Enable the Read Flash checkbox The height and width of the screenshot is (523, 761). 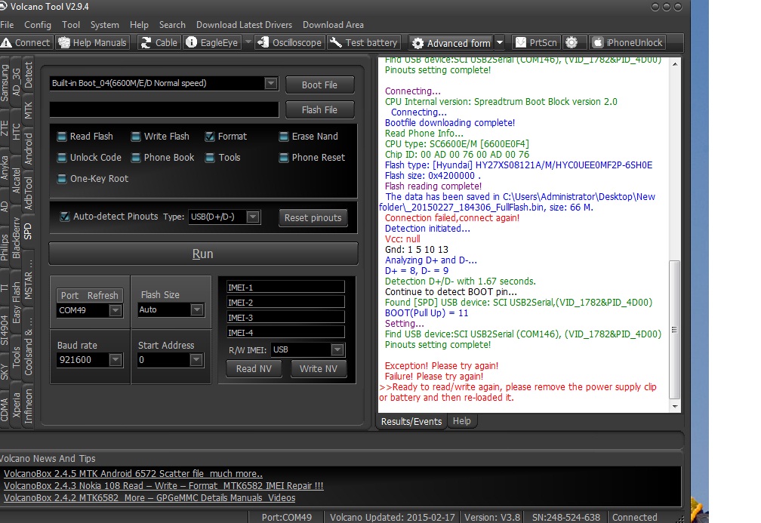[62, 137]
